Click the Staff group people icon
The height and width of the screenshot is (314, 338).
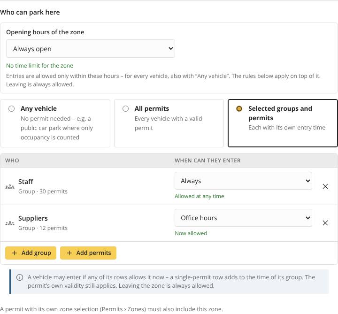[10, 187]
